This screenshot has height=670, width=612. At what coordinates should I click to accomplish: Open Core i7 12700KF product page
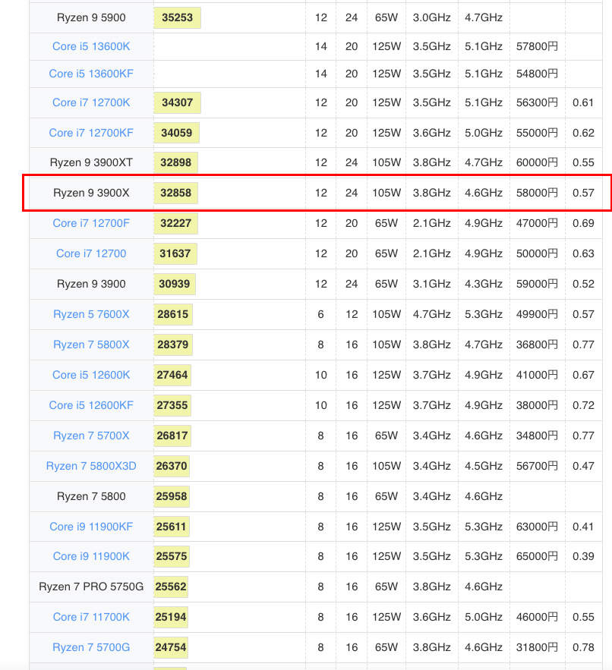click(91, 133)
